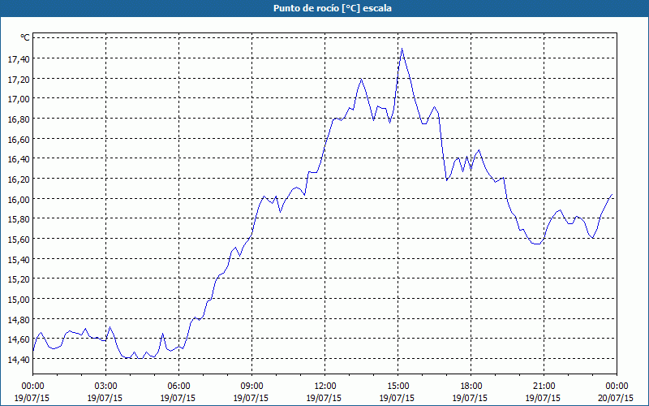
Task: Click the 15,20 y-axis value
Action: [19, 279]
